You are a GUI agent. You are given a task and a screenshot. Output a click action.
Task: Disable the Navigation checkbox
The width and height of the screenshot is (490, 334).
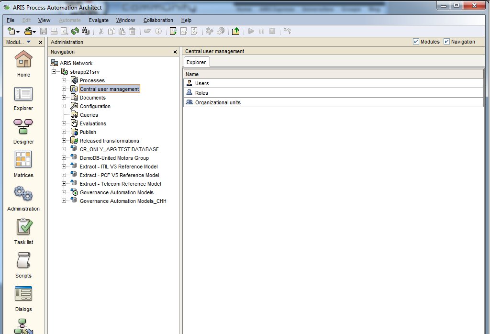point(448,42)
